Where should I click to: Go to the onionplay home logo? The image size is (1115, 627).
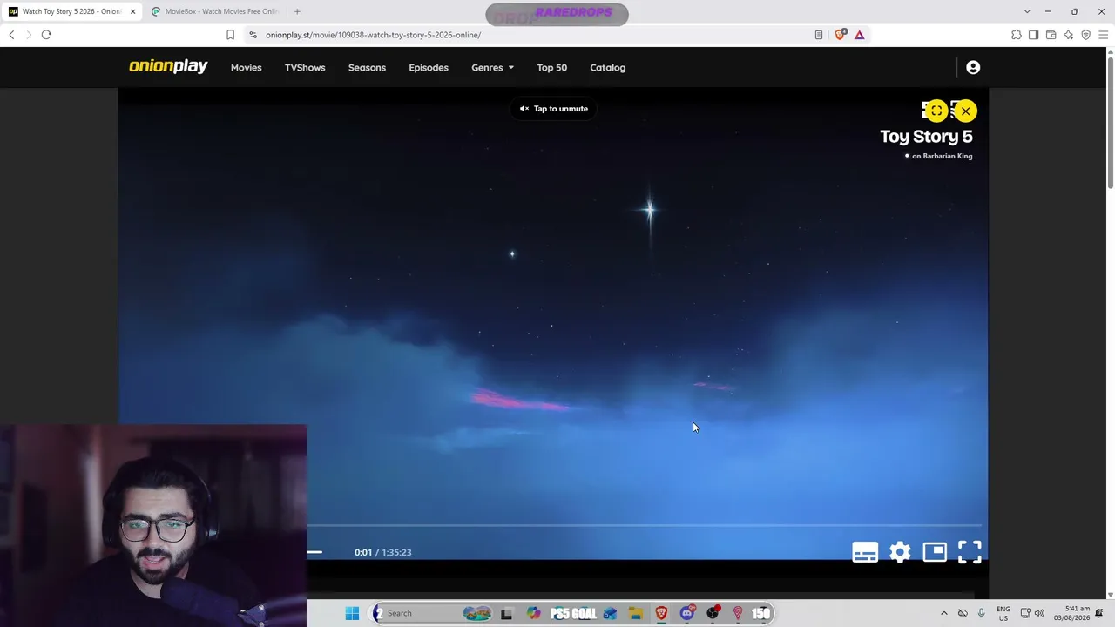point(168,67)
